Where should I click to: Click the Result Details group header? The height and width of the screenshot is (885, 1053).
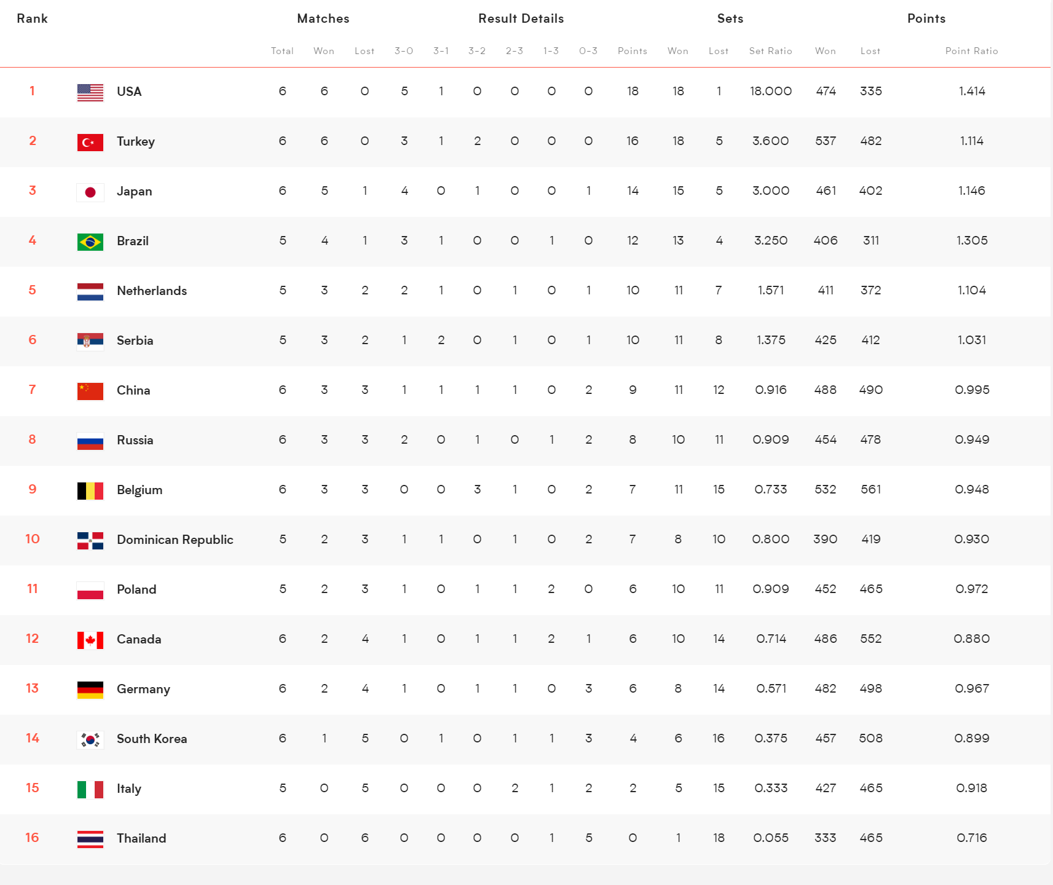pyautogui.click(x=521, y=18)
